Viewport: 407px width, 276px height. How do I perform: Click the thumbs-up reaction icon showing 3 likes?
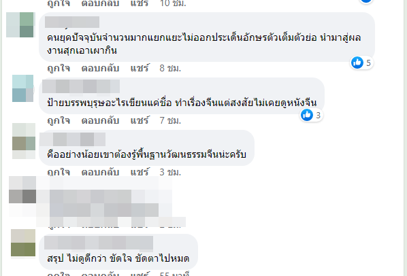pos(307,115)
